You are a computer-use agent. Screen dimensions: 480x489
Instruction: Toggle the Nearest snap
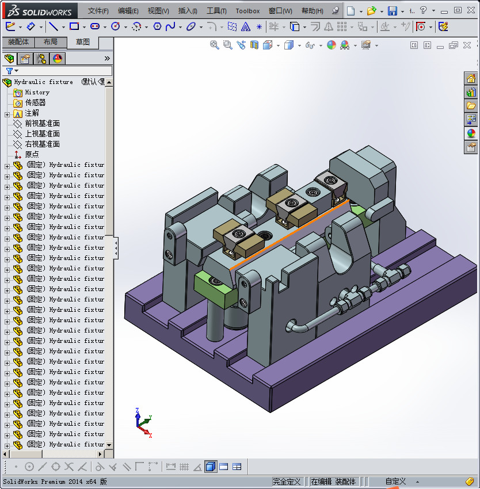point(82,467)
